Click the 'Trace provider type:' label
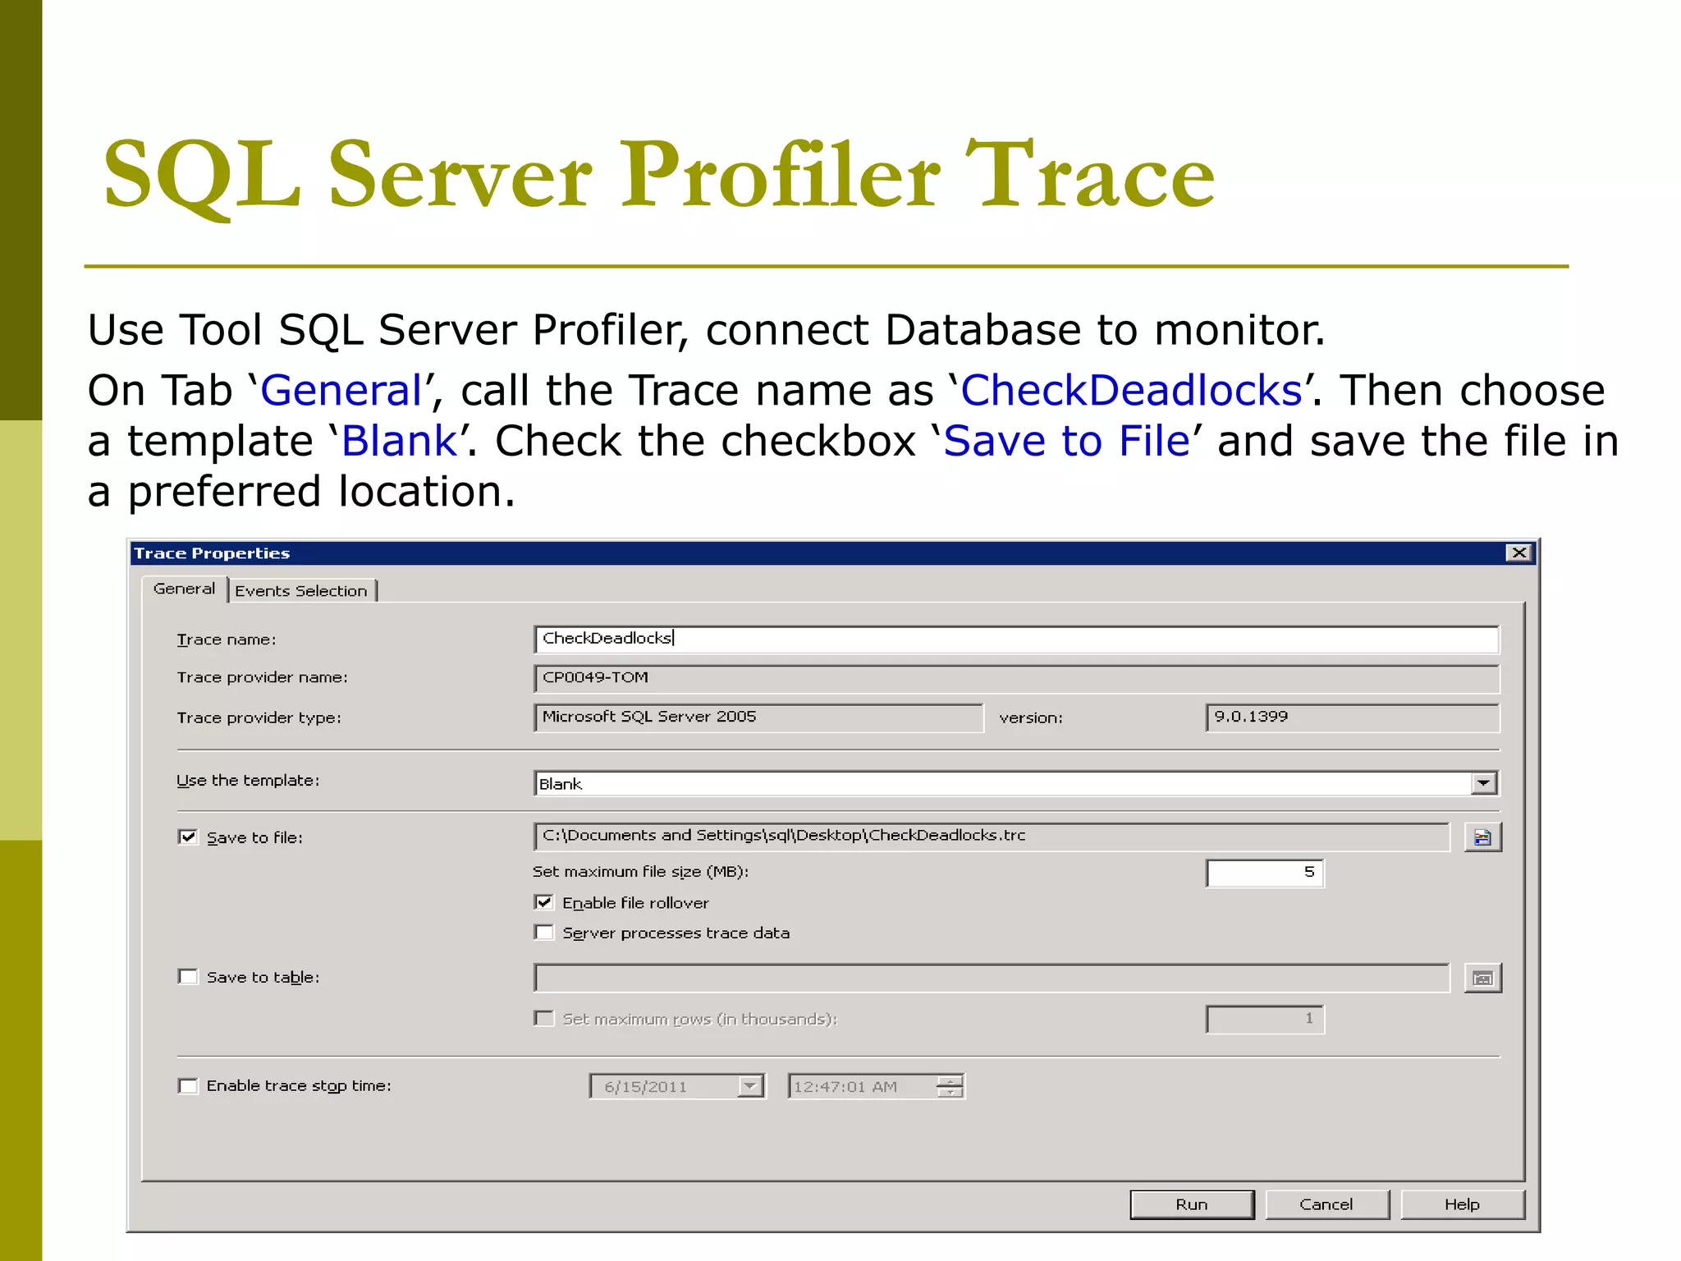1681x1261 pixels. (x=259, y=718)
